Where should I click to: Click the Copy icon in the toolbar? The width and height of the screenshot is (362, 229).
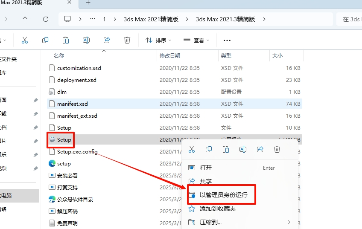click(x=45, y=40)
